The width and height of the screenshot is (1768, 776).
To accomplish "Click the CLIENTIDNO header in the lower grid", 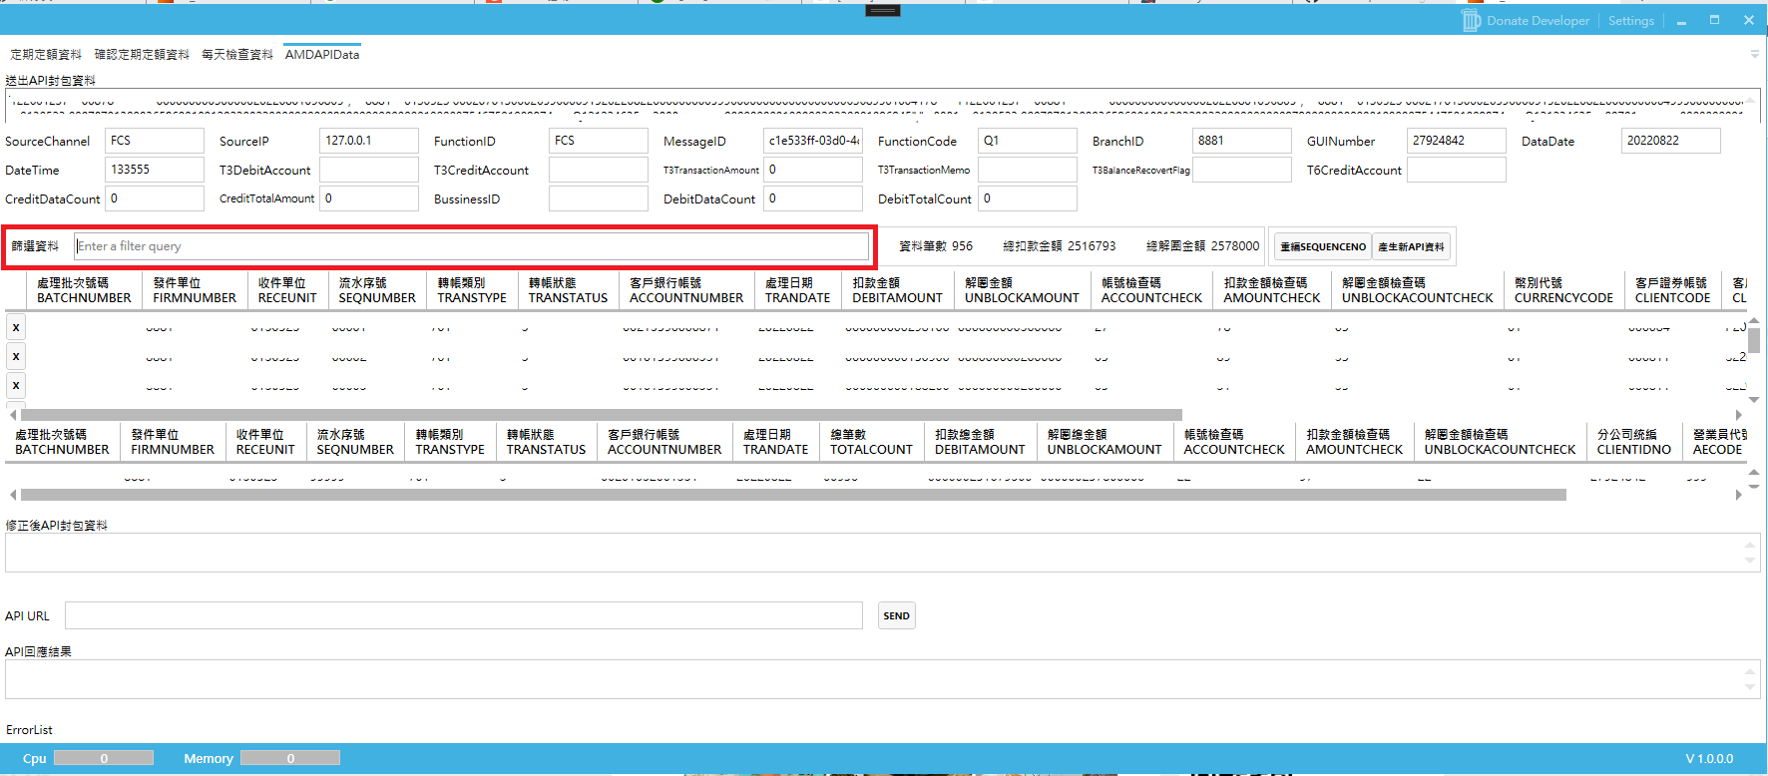I will click(1633, 442).
